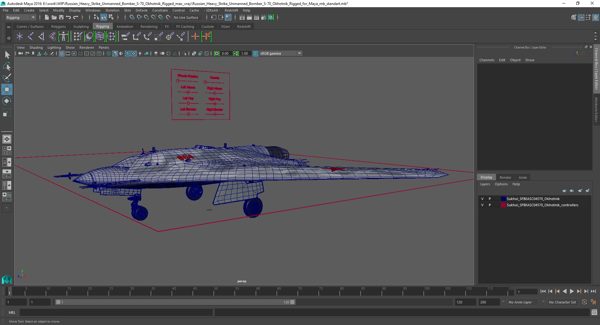Click the MEL command input field
Image resolution: width=600 pixels, height=325 pixels.
coord(116,312)
